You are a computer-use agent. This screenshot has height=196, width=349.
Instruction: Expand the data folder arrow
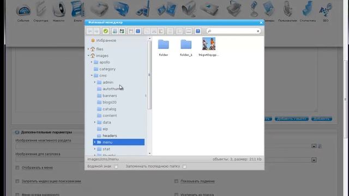point(95,122)
